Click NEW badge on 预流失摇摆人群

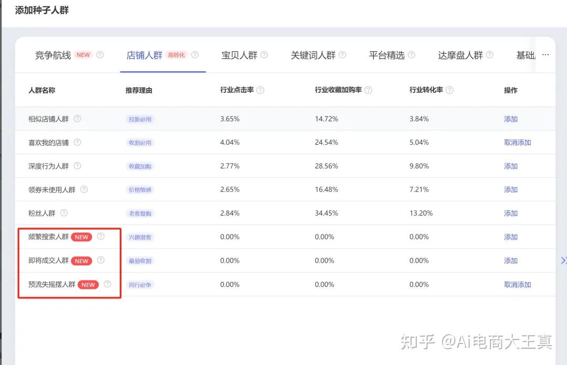pyautogui.click(x=88, y=285)
